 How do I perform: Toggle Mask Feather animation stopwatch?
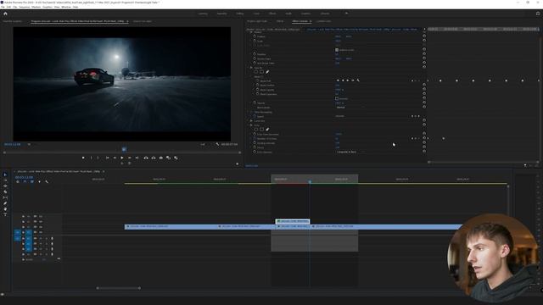tap(257, 85)
